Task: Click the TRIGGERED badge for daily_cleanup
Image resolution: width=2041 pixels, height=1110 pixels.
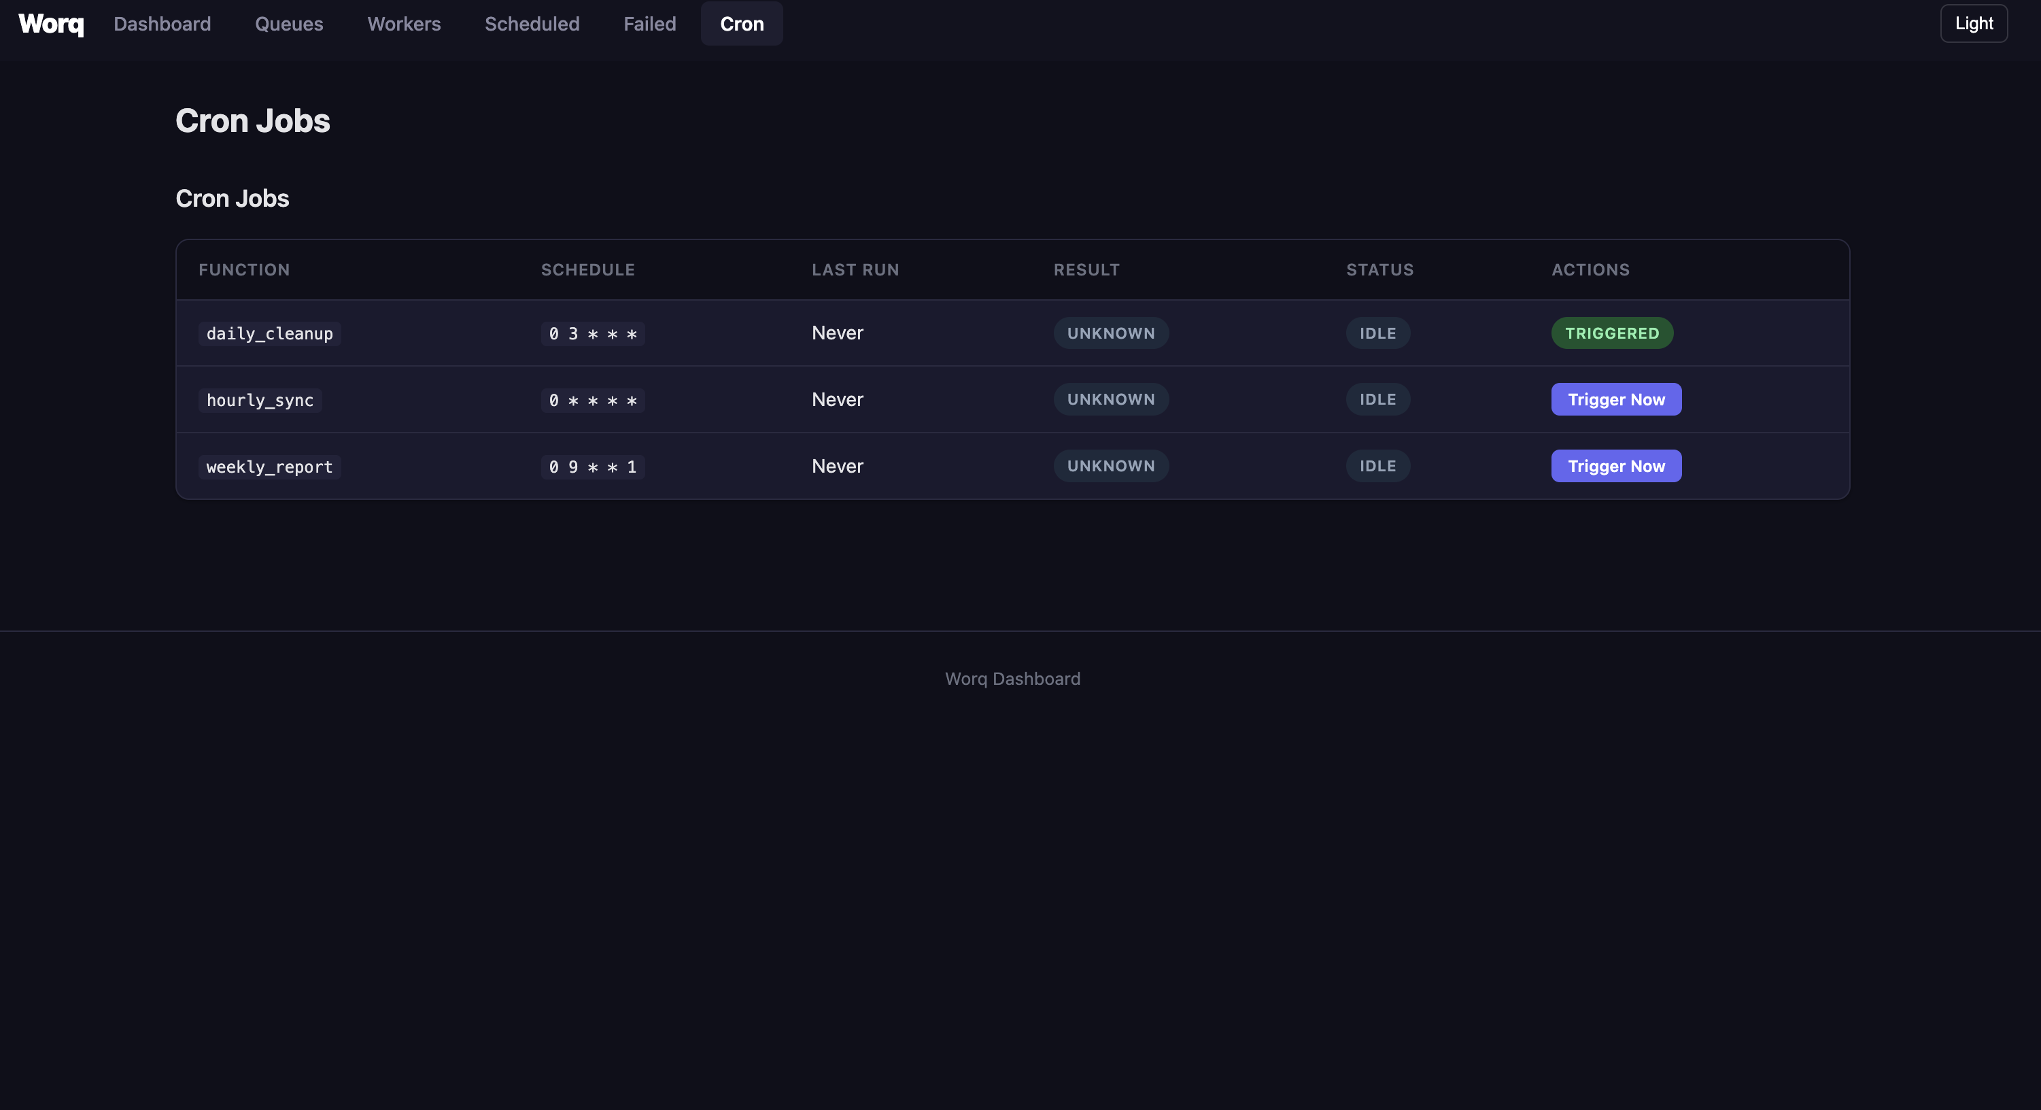Action: pyautogui.click(x=1611, y=333)
